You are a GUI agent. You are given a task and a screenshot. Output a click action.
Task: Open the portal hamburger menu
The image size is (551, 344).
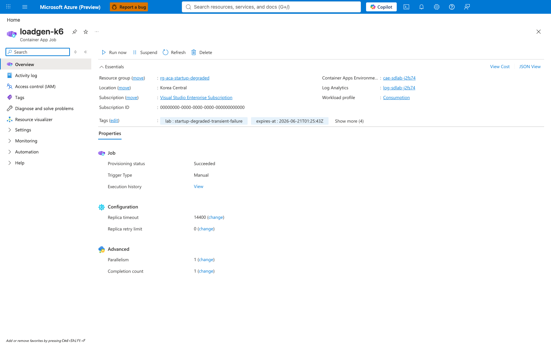coord(25,7)
